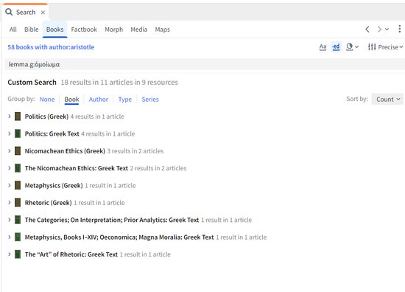Expand the Politics (Greek) results
The height and width of the screenshot is (292, 405).
tap(10, 117)
